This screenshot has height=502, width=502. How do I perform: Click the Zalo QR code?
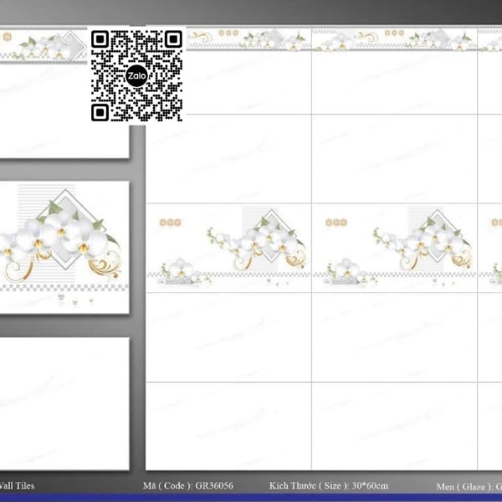tap(136, 75)
